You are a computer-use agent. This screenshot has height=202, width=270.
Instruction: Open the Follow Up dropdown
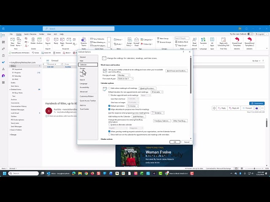146,44
